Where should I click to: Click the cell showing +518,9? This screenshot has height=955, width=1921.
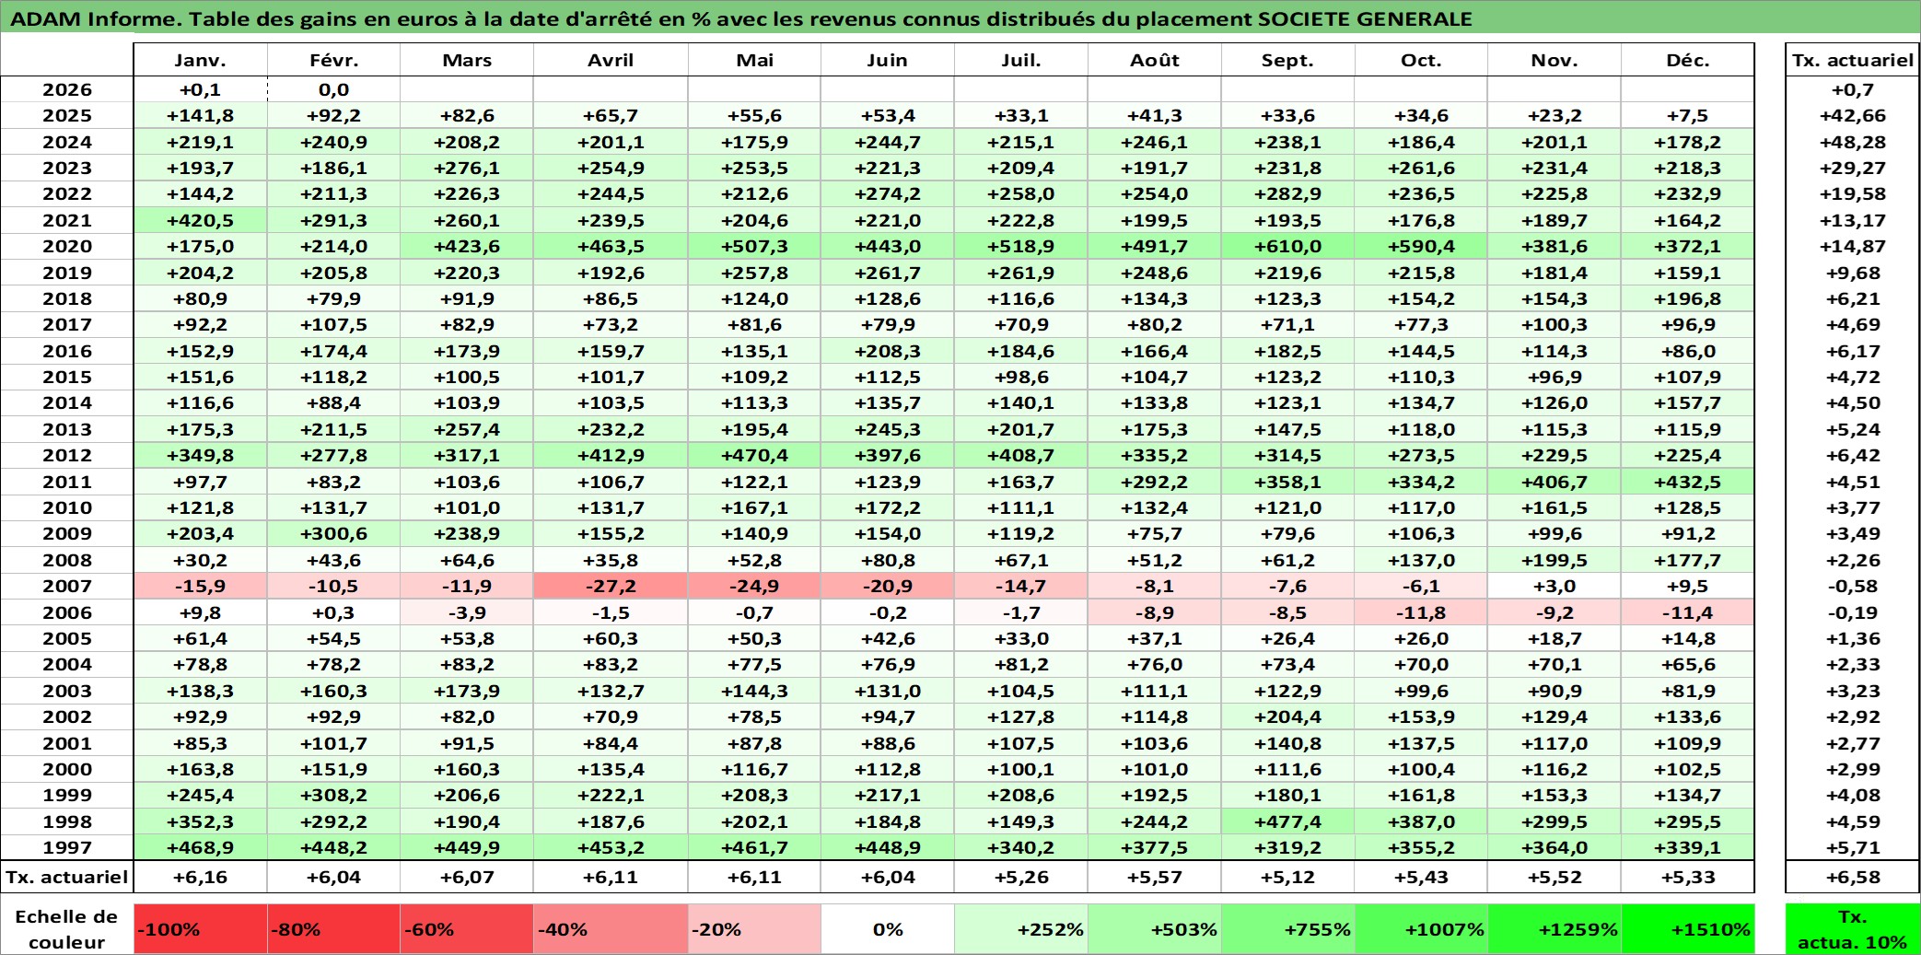[x=1021, y=246]
